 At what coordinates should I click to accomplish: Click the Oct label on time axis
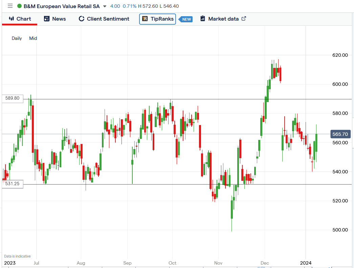tap(173, 263)
